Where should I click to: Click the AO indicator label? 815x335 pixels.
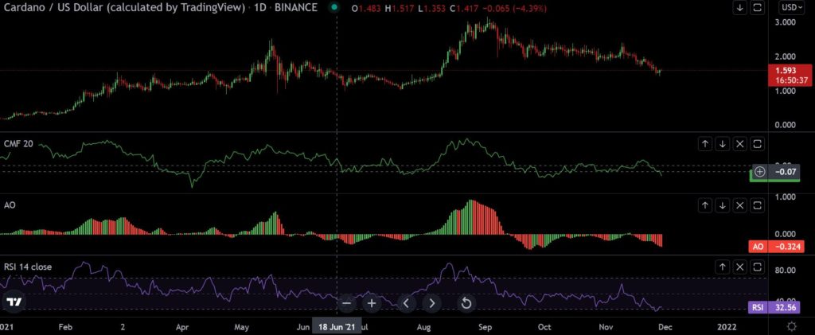click(9, 205)
